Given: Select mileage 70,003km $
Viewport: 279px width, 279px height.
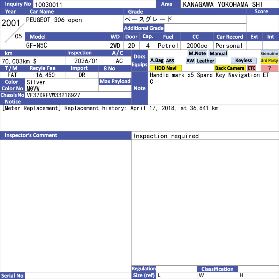Looking at the screenshot, I should click(x=19, y=61).
